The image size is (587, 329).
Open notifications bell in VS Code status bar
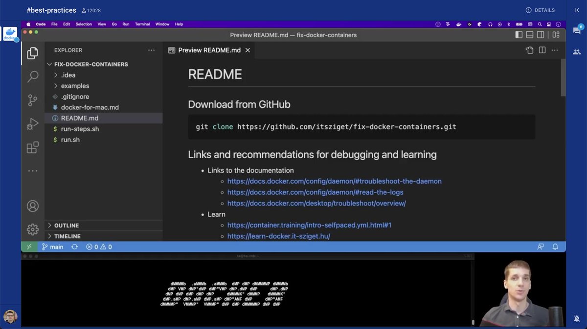coord(556,247)
